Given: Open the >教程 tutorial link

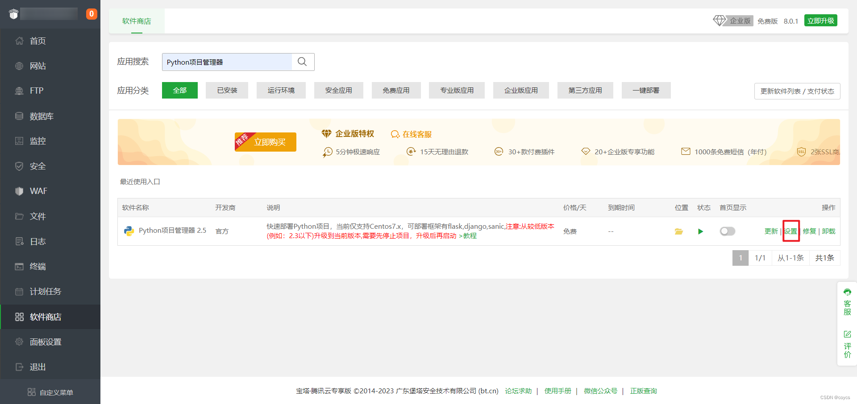Looking at the screenshot, I should (468, 235).
